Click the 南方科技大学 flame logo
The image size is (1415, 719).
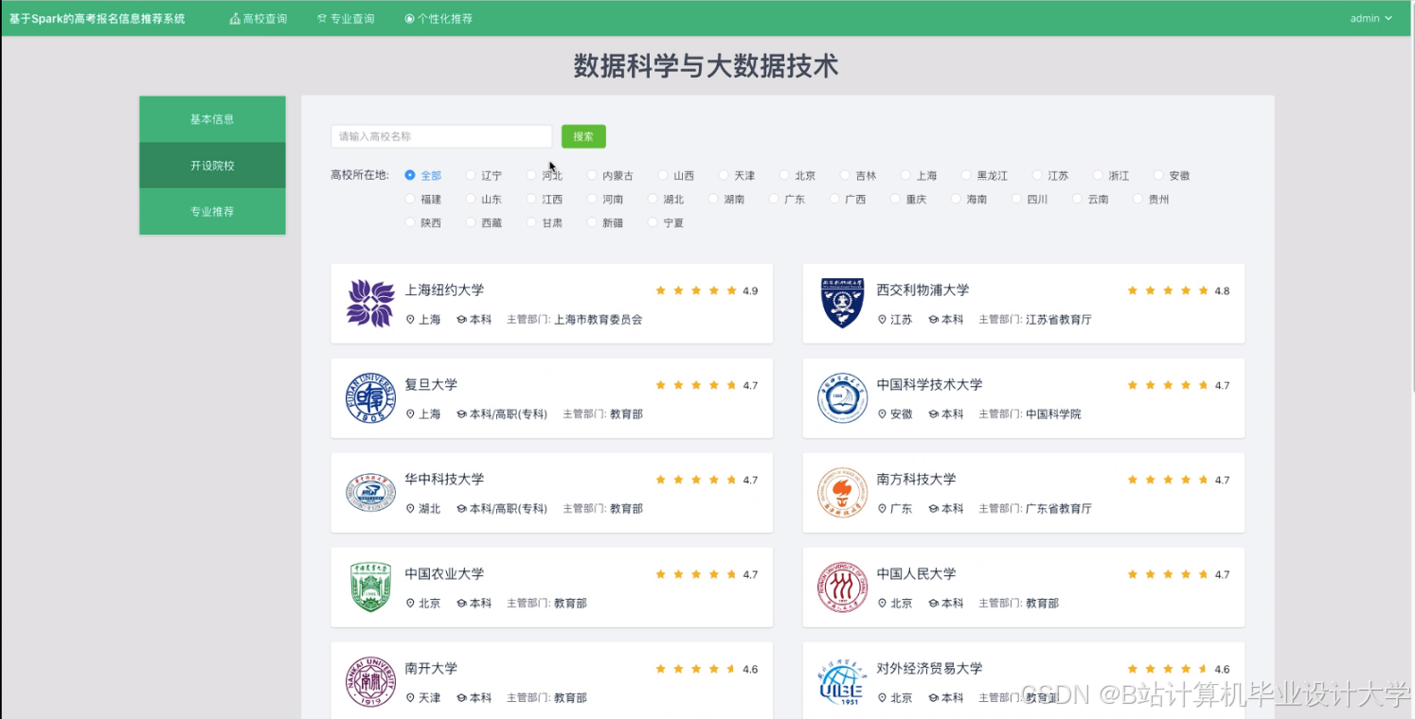842,492
